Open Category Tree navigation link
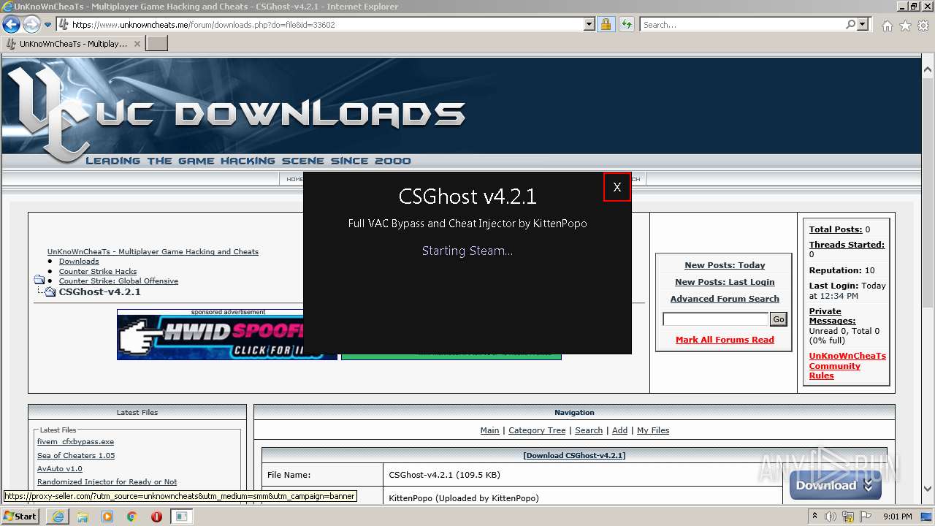The width and height of the screenshot is (935, 526). (537, 430)
